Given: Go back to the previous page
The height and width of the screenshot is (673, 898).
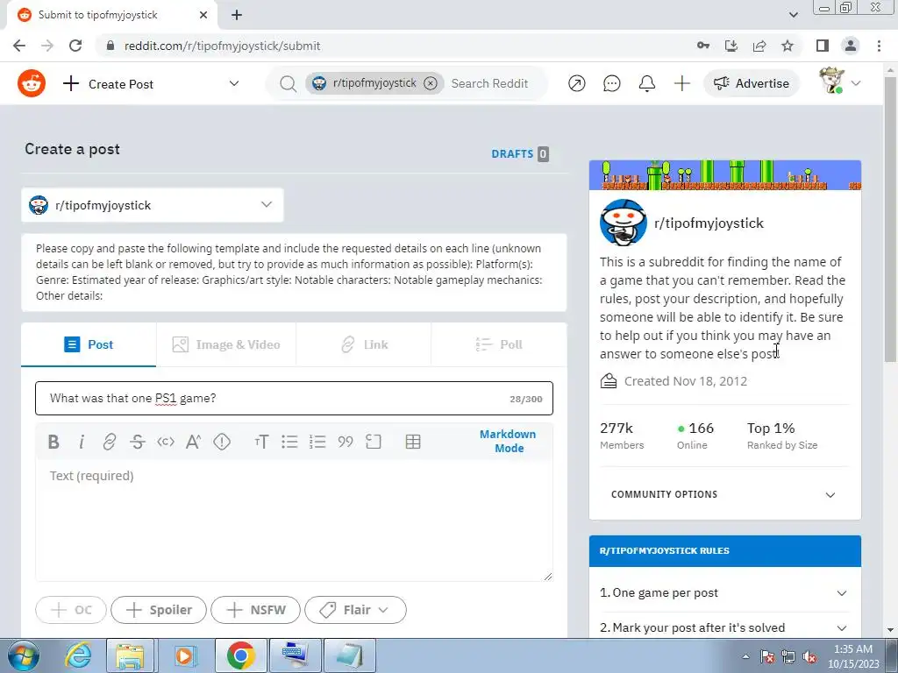Looking at the screenshot, I should coord(19,46).
